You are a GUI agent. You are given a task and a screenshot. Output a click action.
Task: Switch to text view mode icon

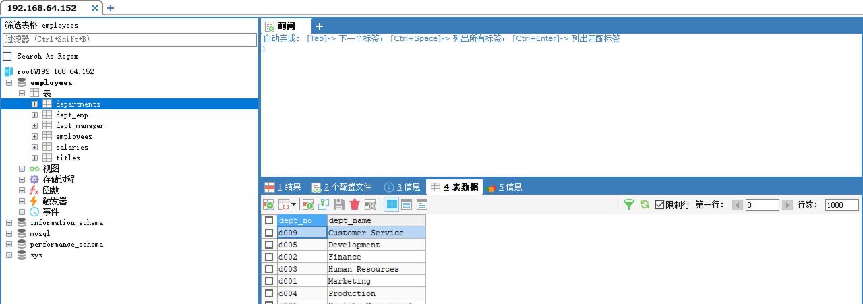coord(422,204)
